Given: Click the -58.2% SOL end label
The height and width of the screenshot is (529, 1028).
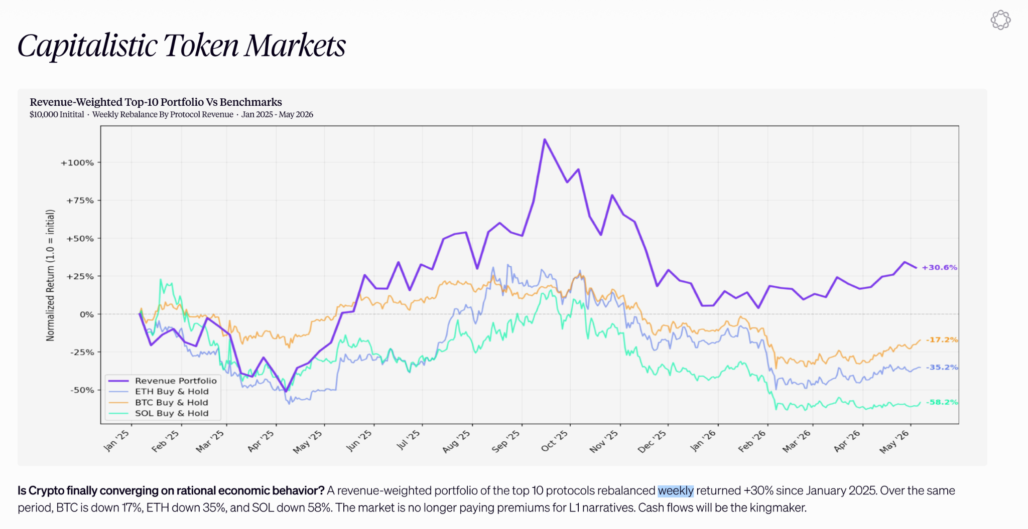Looking at the screenshot, I should click(942, 402).
